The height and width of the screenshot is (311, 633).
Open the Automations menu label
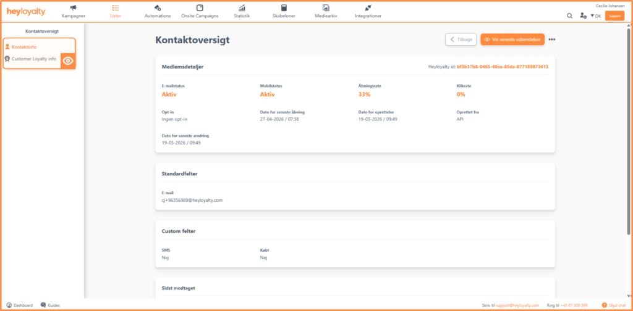158,16
